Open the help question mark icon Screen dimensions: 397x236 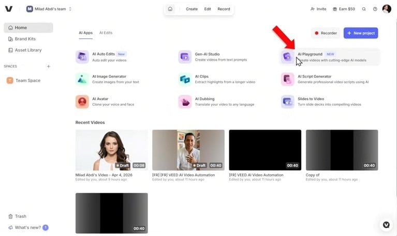pyautogui.click(x=375, y=9)
